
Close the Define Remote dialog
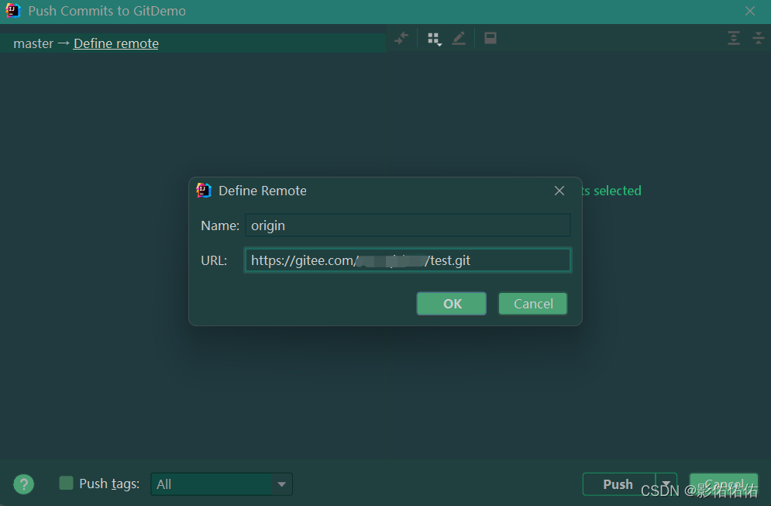pos(559,191)
